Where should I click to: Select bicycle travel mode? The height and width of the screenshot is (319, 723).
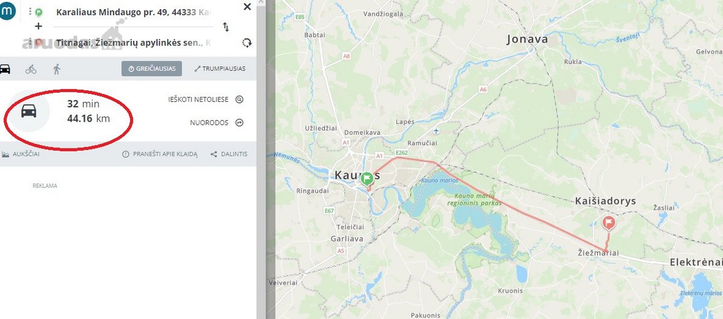tap(31, 69)
